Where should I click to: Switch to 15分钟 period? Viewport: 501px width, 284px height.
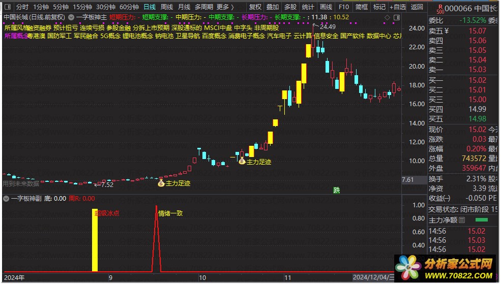point(82,7)
